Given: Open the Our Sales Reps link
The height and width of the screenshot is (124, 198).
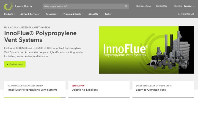Looking at the screenshot, I should pos(143,6).
